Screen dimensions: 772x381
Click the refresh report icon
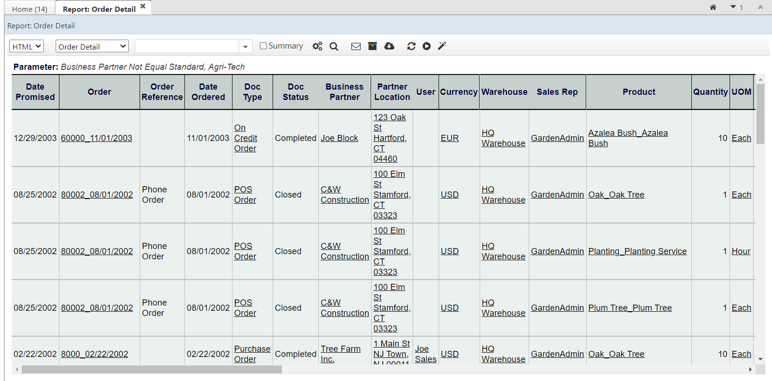pos(411,46)
